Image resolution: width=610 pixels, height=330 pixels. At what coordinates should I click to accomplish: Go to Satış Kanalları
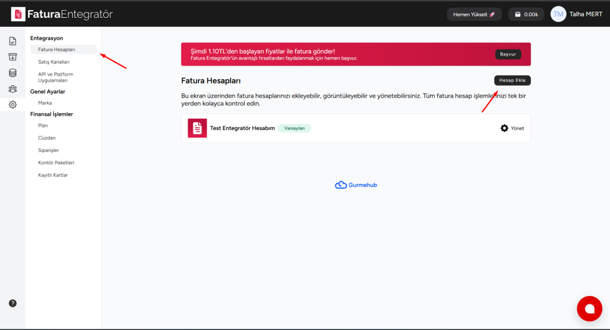point(54,62)
